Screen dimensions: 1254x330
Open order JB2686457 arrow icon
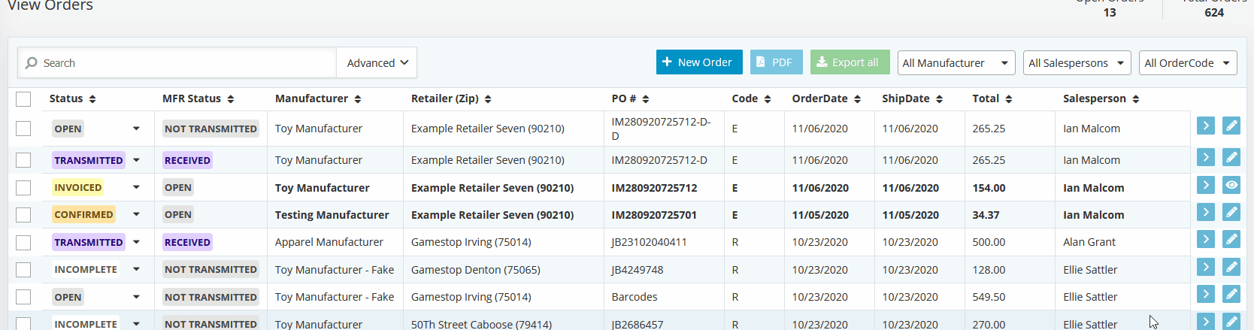(x=1205, y=322)
